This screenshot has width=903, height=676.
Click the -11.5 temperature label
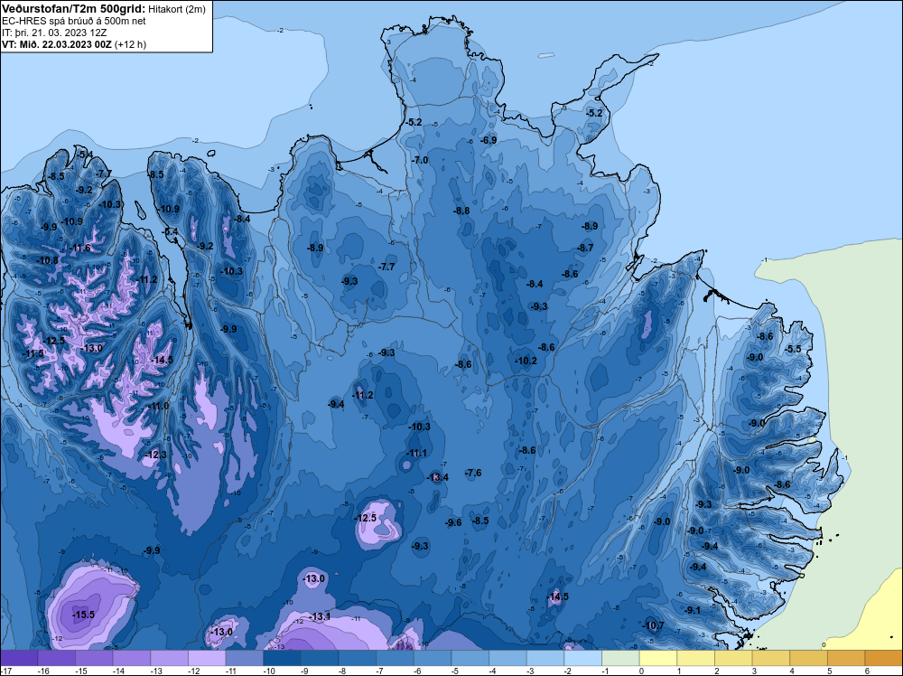[33, 353]
